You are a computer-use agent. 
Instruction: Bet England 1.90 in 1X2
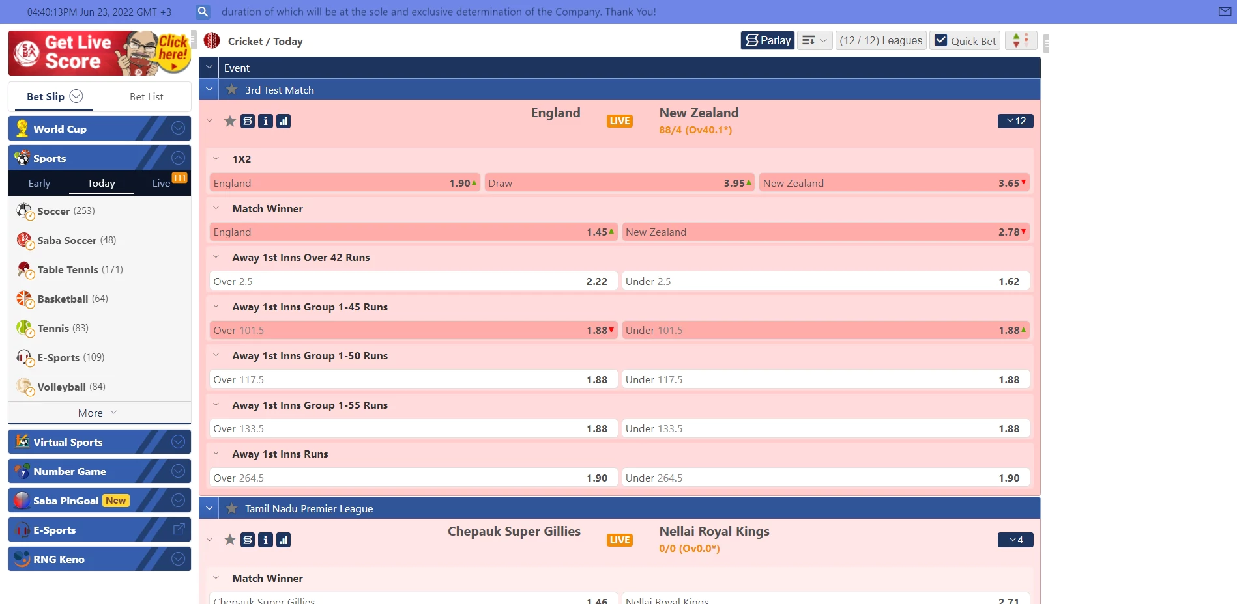point(345,183)
